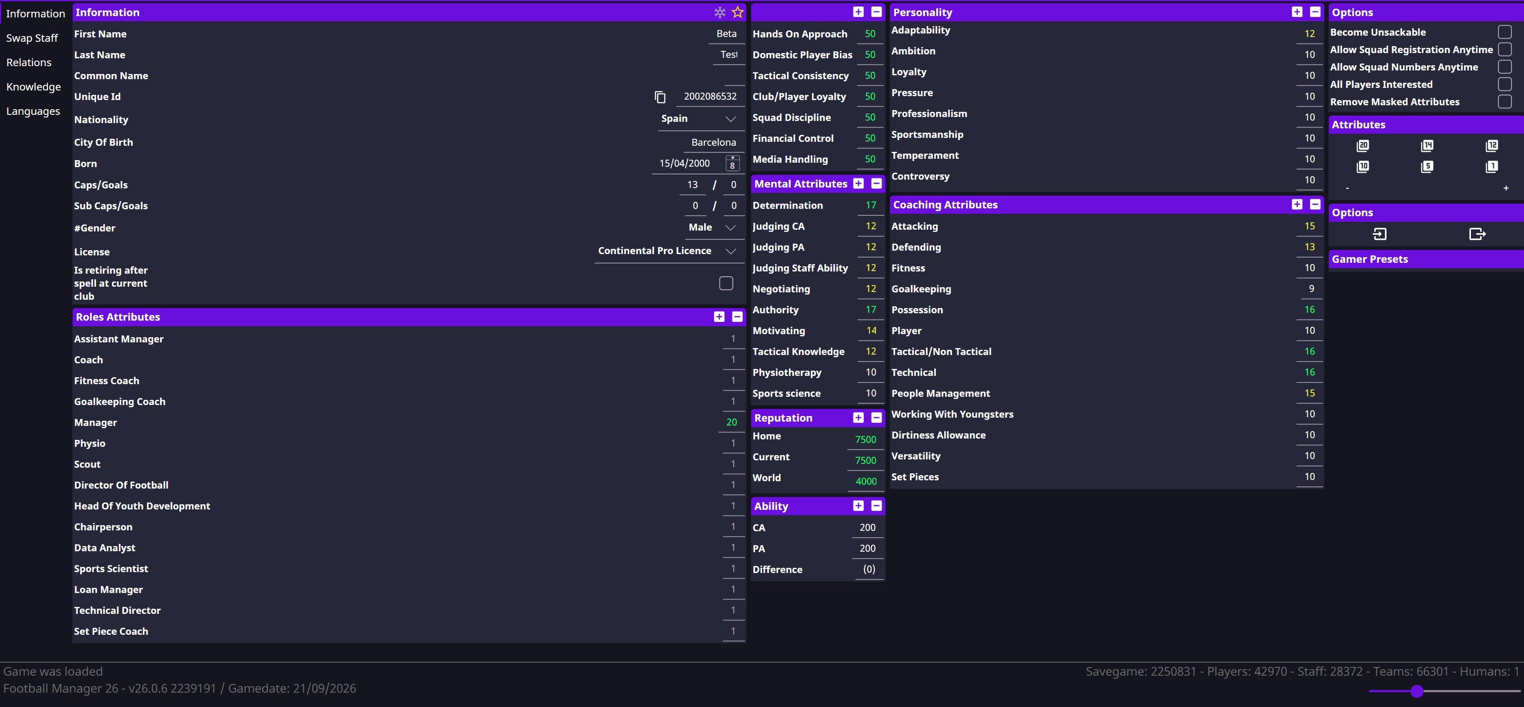This screenshot has width=1524, height=707.
Task: Expand the Continental Pro Licence dropdown
Action: (x=731, y=251)
